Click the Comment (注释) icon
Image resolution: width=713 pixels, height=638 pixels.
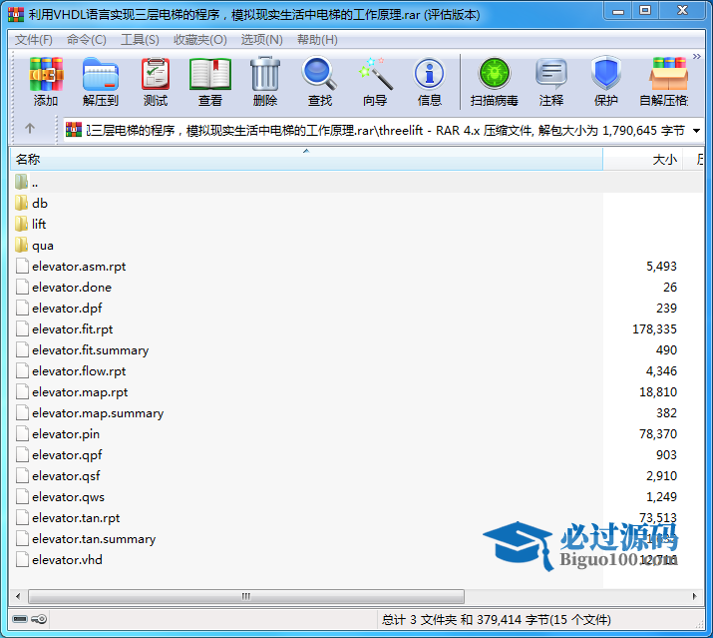click(x=551, y=73)
